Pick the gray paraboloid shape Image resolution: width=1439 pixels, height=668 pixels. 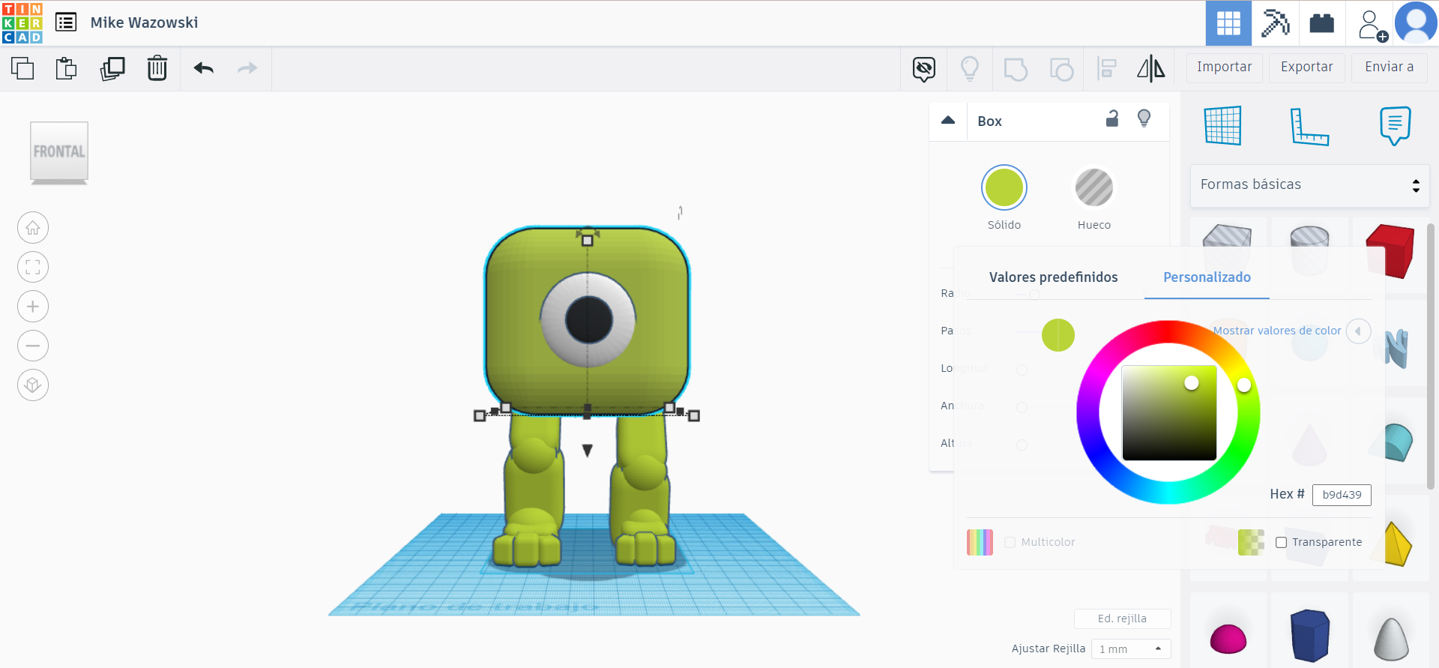coord(1391,639)
